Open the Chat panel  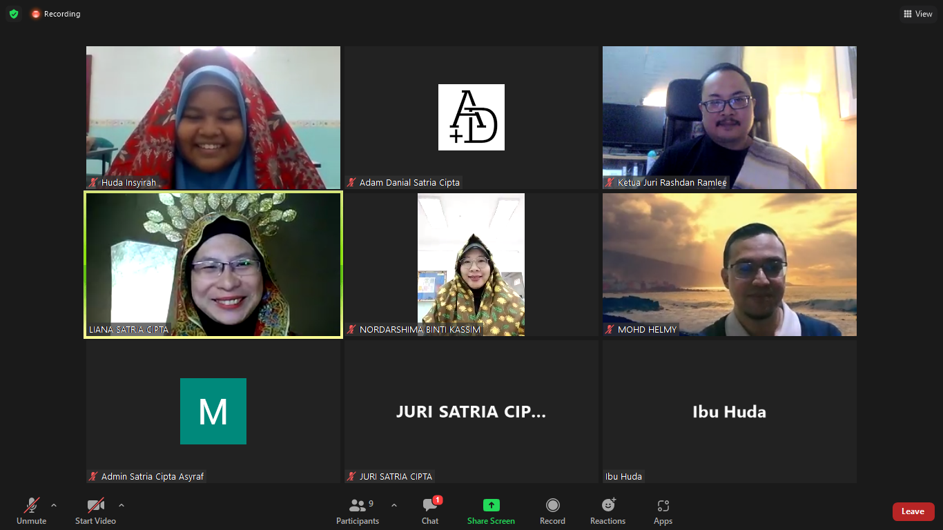(430, 511)
